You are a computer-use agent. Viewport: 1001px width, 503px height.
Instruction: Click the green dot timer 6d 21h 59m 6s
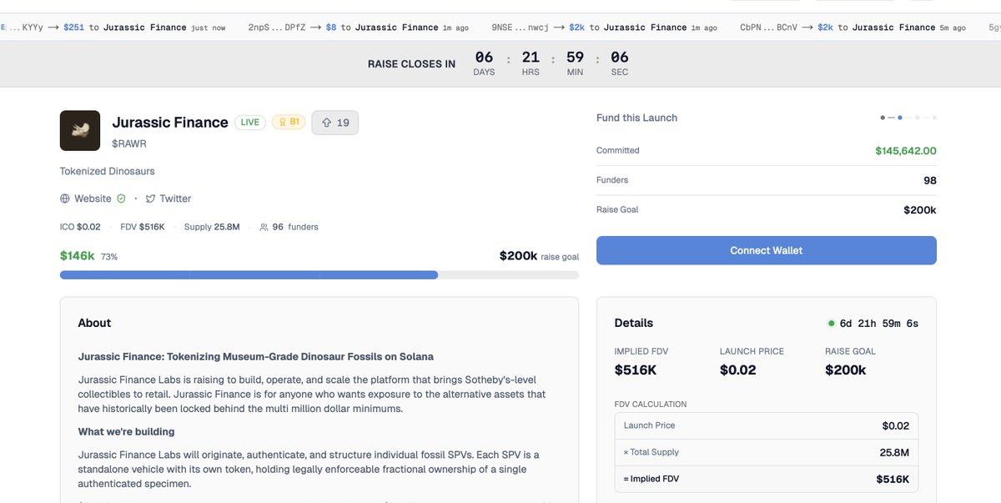click(x=873, y=324)
